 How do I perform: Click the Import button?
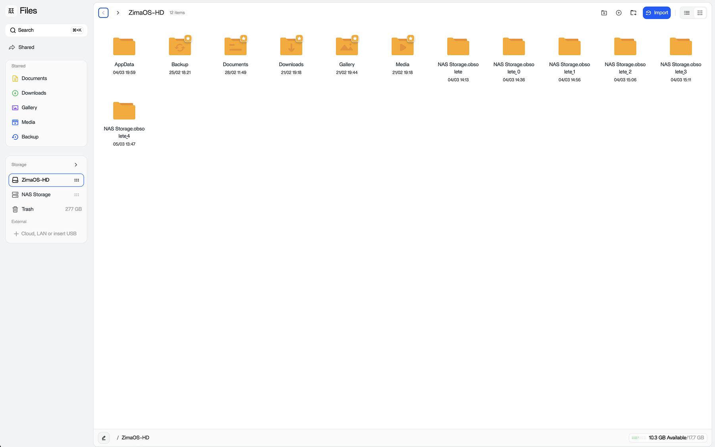657,12
